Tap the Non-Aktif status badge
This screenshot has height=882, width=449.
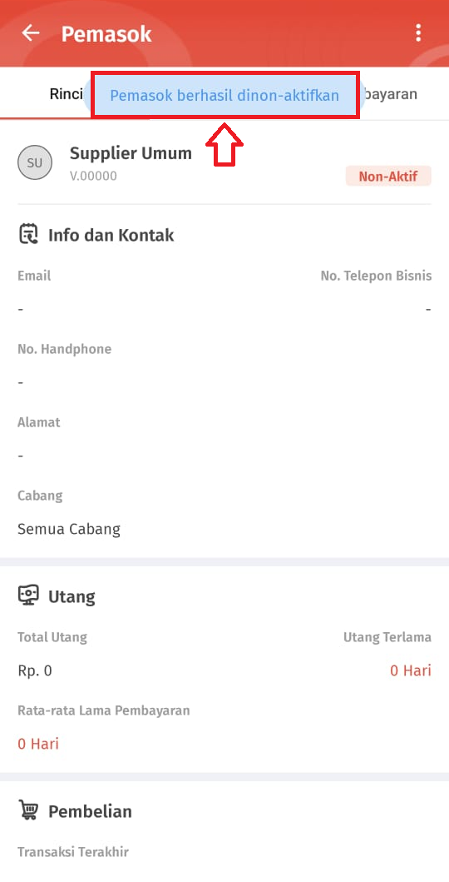click(388, 176)
